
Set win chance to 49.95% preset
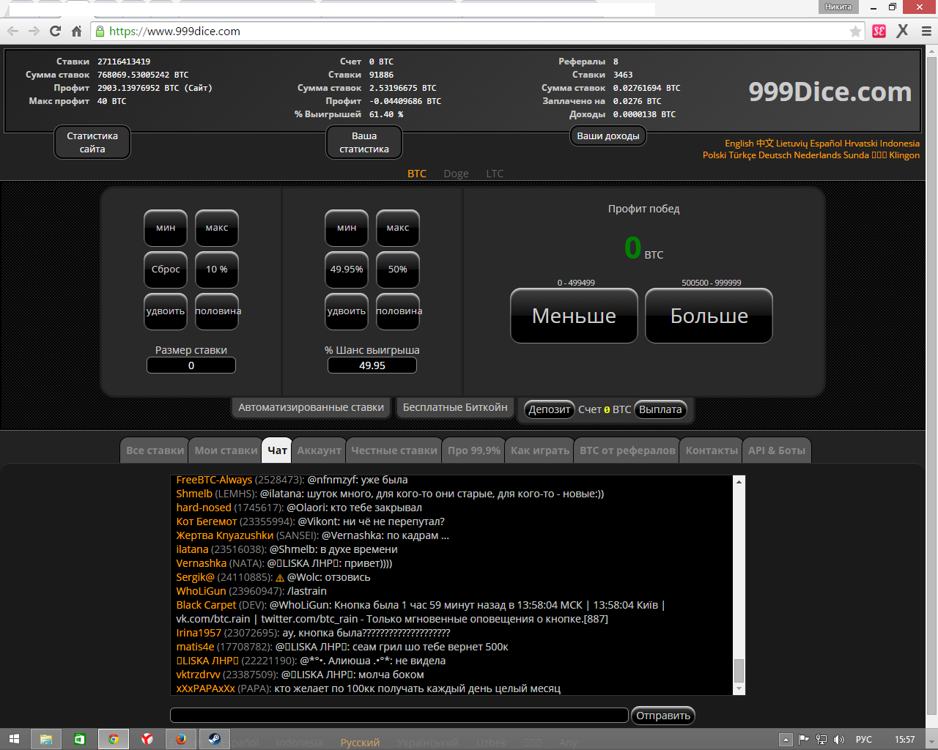[x=347, y=270]
